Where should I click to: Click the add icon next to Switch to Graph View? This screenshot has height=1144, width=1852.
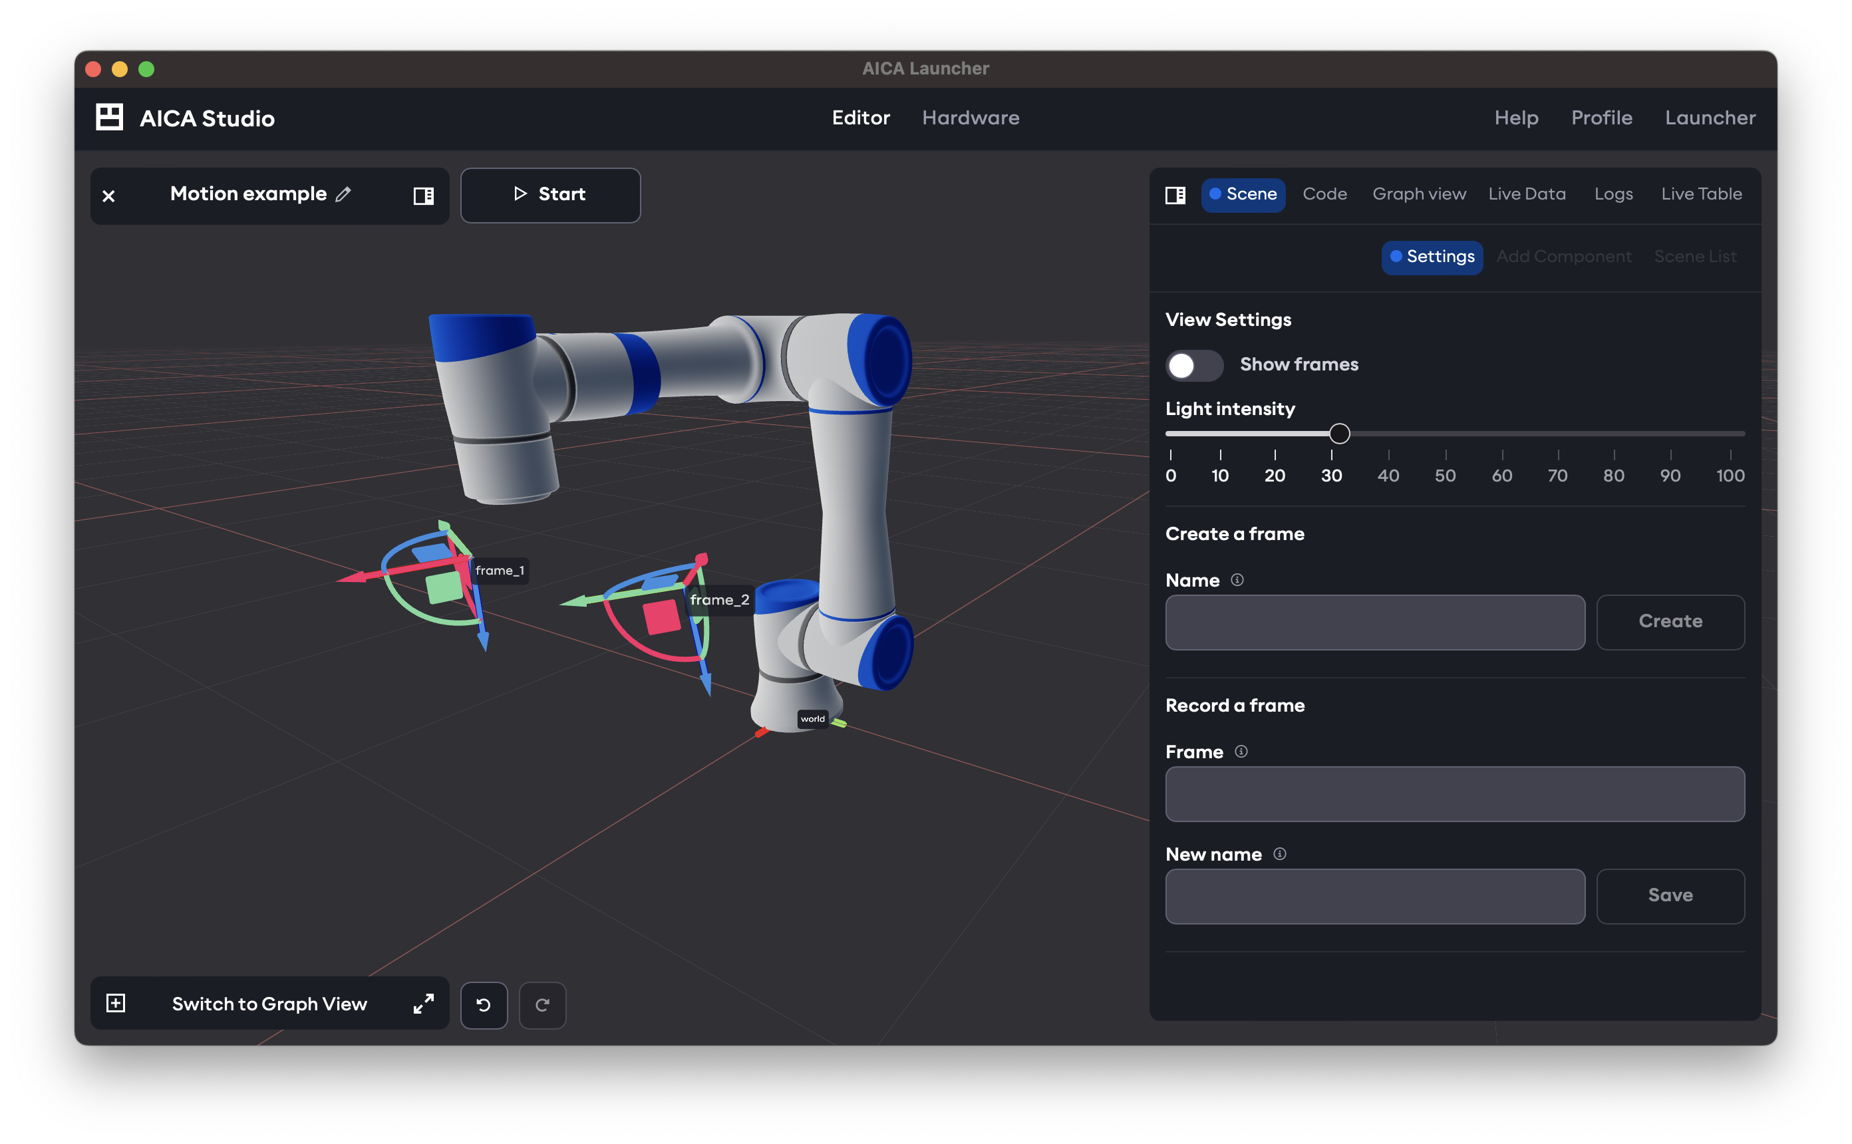point(116,1003)
